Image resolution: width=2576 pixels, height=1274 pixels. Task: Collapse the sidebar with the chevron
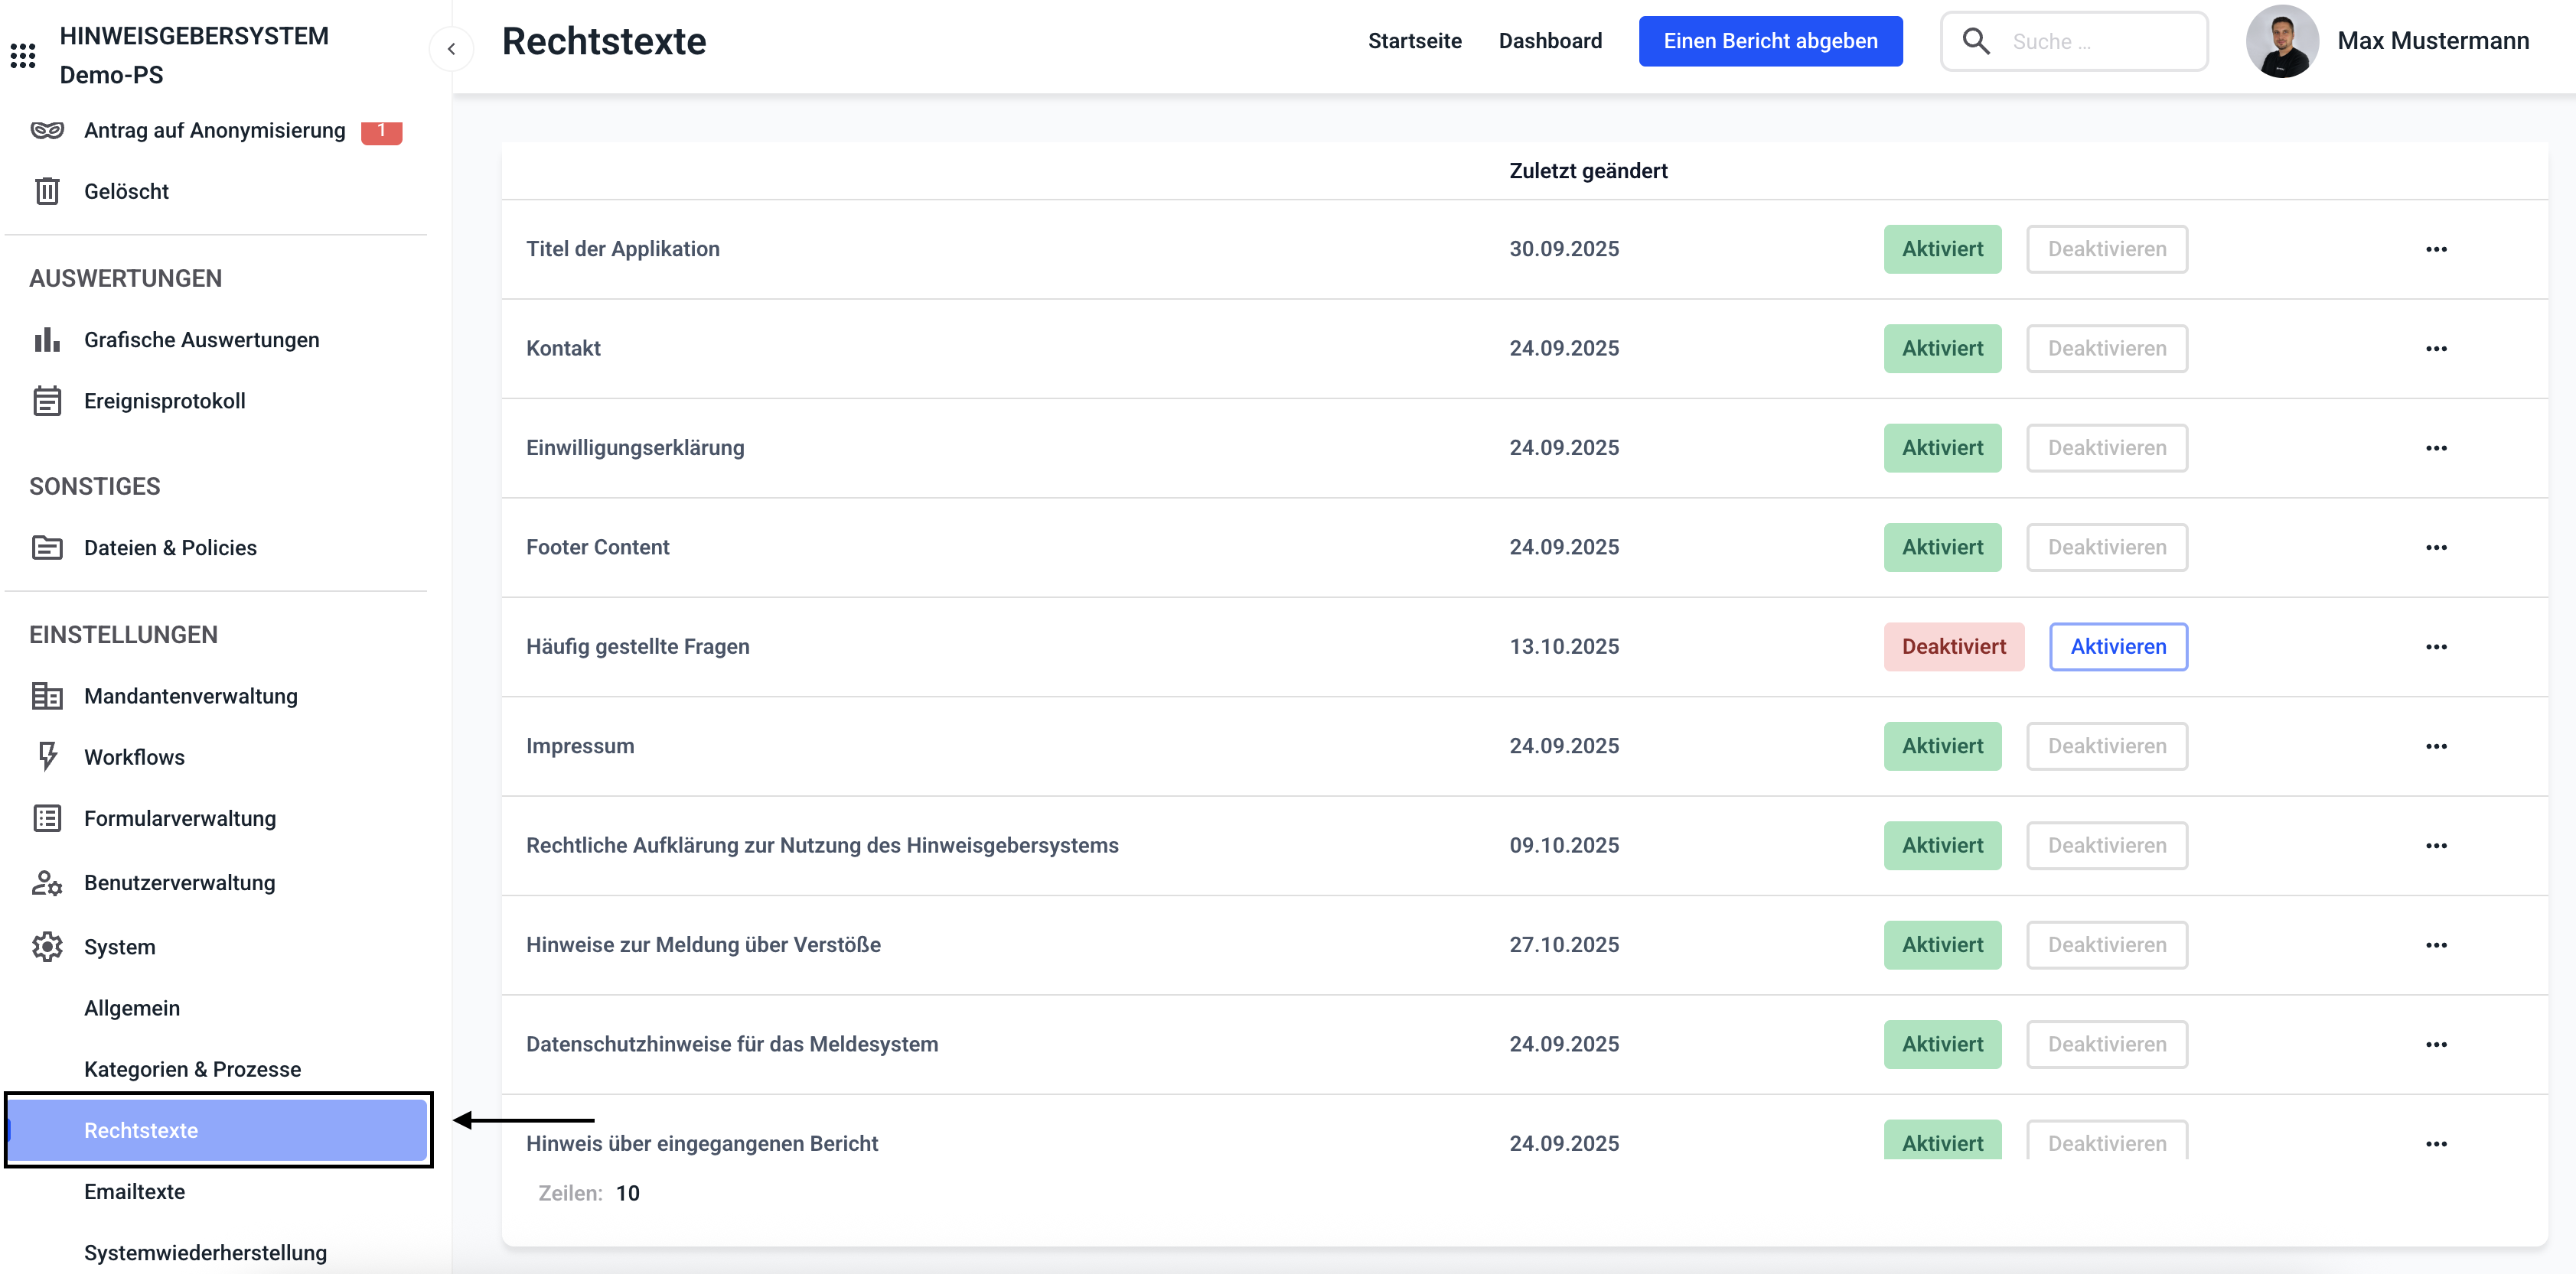(x=451, y=48)
